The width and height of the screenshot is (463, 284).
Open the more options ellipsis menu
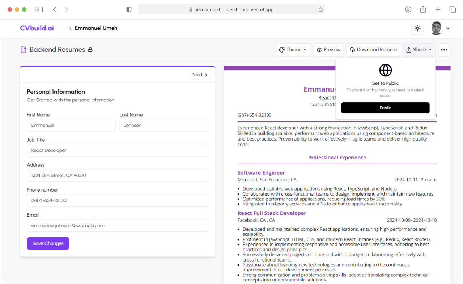pos(444,50)
